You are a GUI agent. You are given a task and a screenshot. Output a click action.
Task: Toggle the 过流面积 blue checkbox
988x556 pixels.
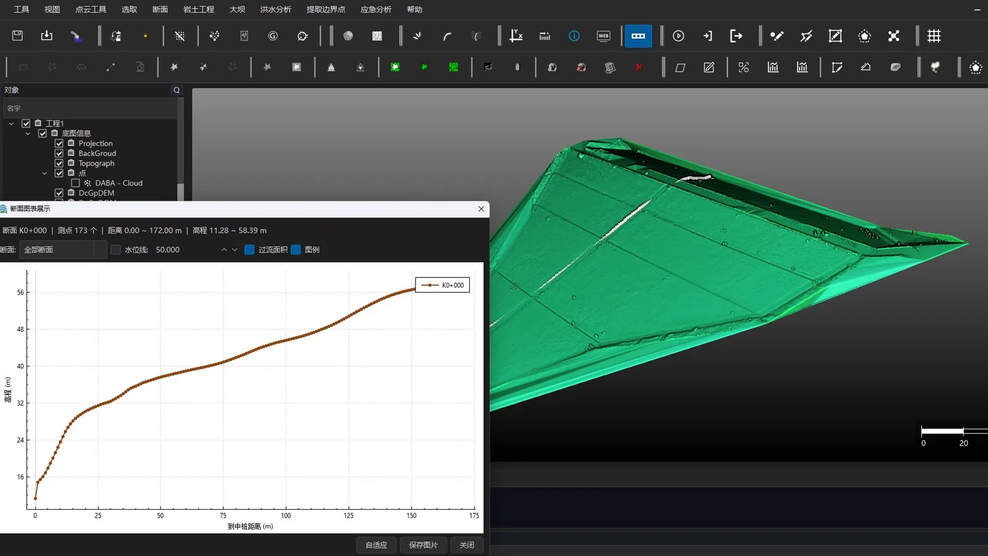249,250
